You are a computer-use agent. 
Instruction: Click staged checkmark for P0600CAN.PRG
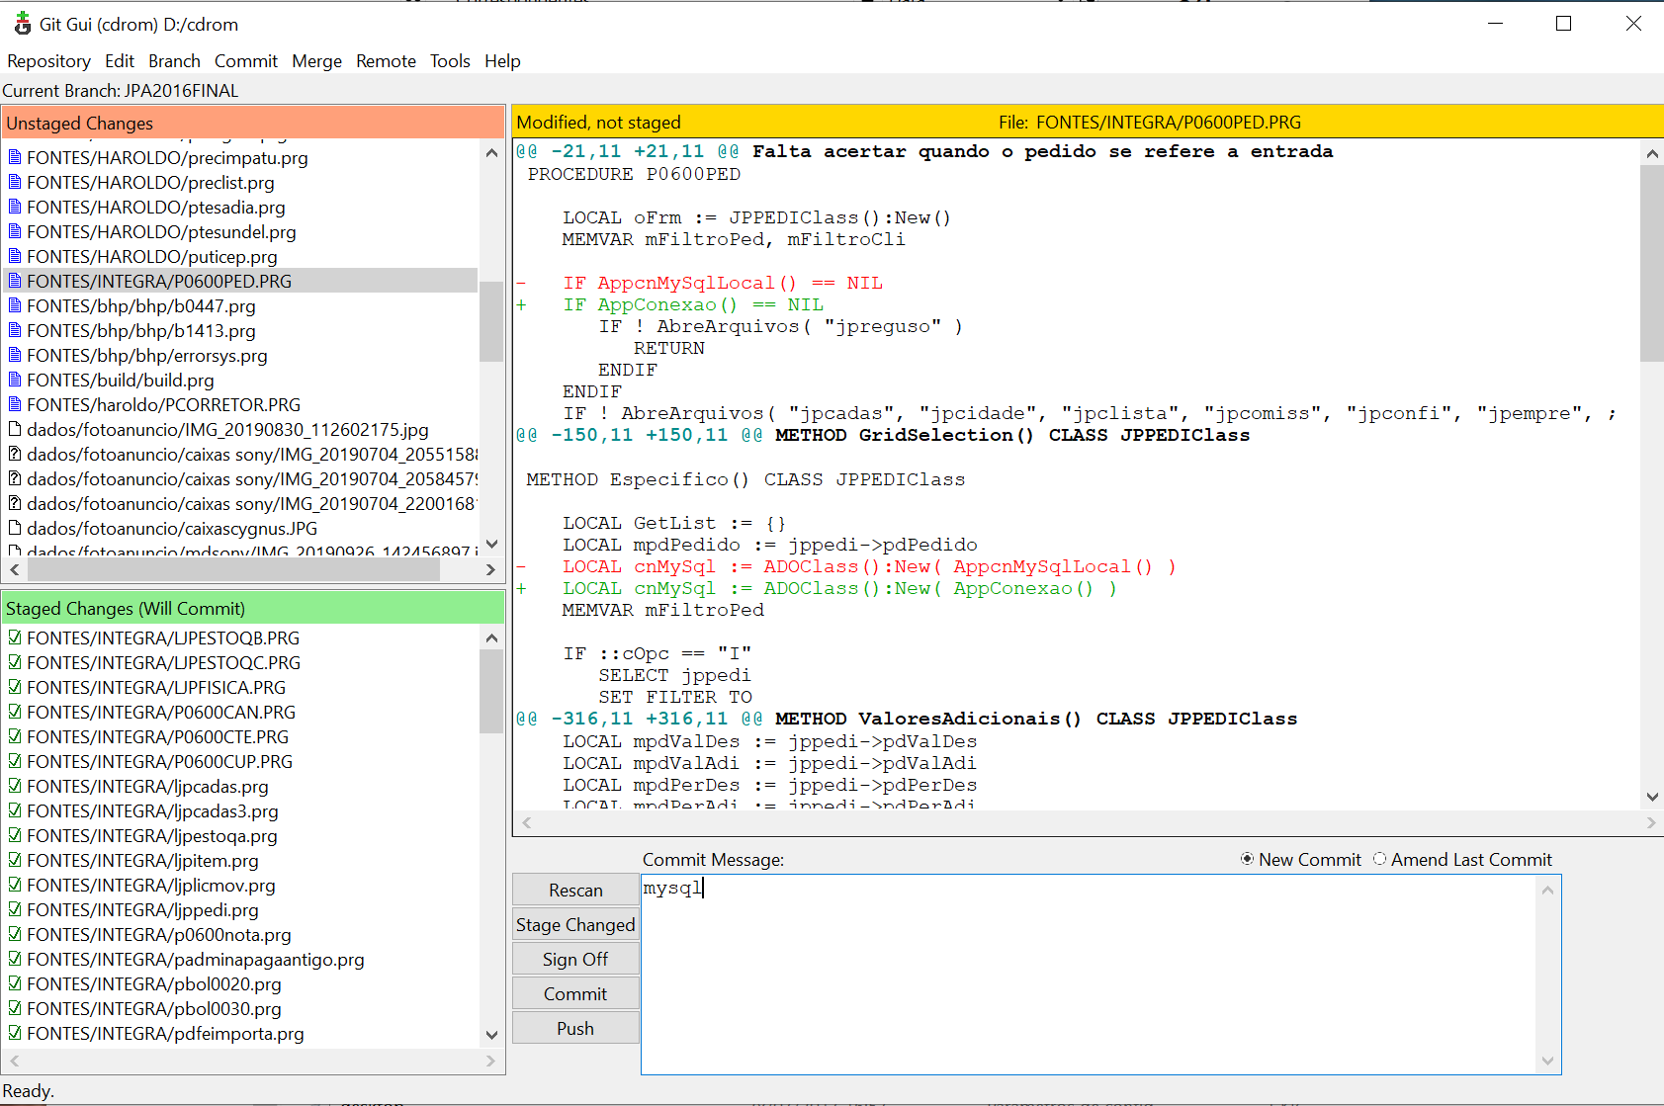[15, 712]
